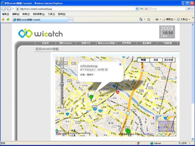Click the 使用條款 terms link
This screenshot has height=146, width=195.
pos(149,134)
